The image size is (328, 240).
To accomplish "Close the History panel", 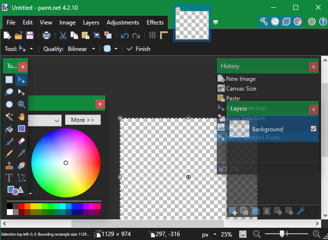I will 313,67.
